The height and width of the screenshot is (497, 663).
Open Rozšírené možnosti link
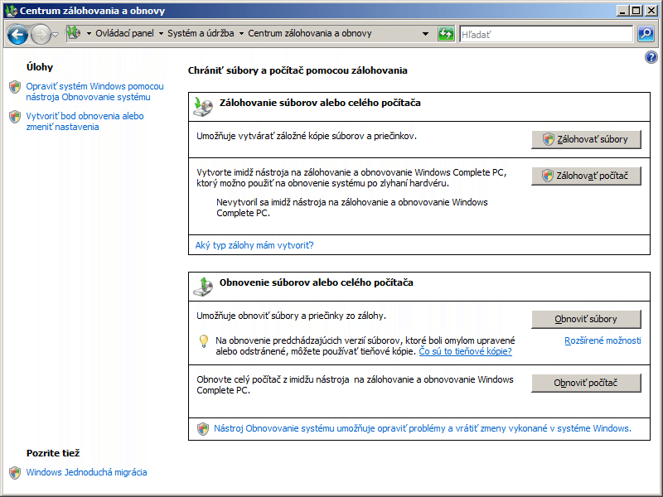click(603, 340)
